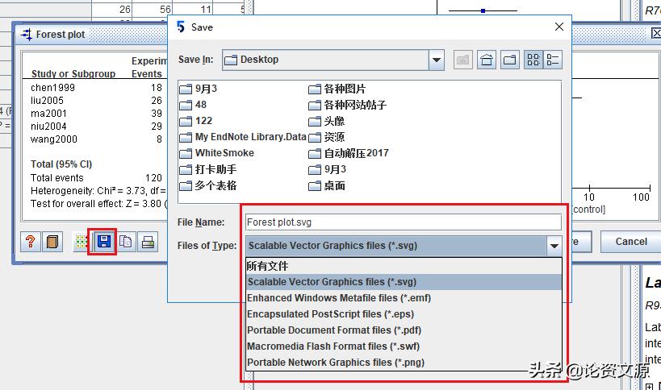The width and height of the screenshot is (661, 390).
Task: Go up one folder level in Save dialog
Action: [x=463, y=60]
